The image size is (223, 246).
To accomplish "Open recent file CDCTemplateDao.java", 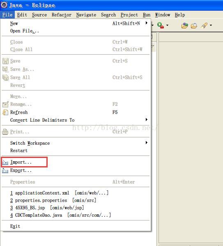I will 76,215.
